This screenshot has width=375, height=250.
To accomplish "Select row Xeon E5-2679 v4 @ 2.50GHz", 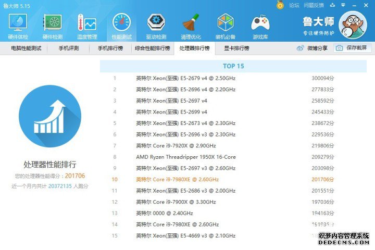I will click(x=233, y=78).
